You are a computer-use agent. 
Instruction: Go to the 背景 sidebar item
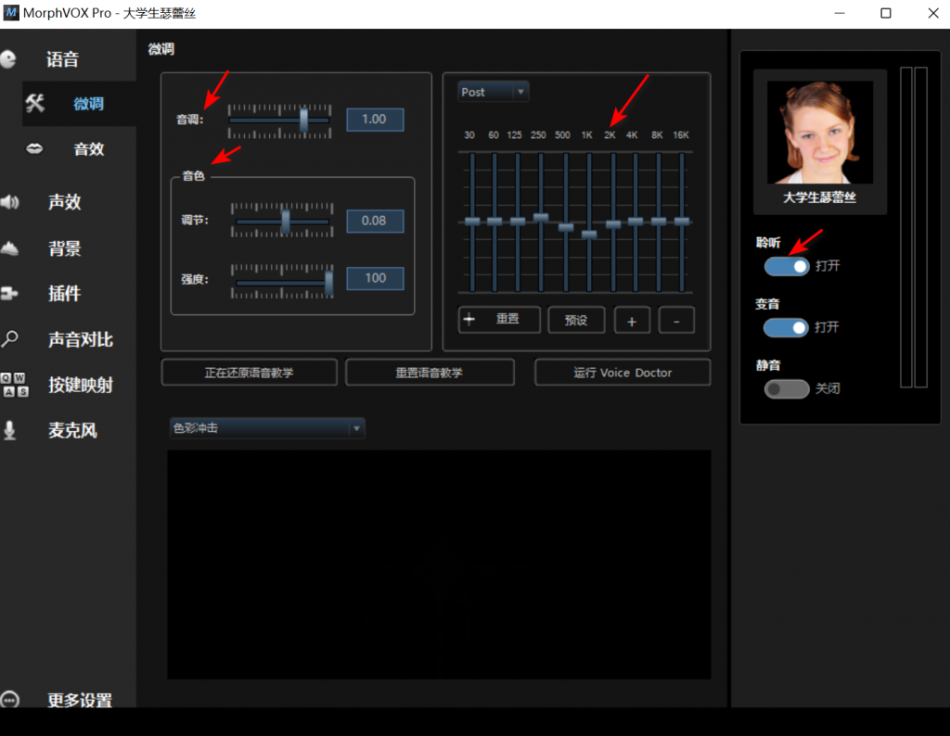pos(64,248)
